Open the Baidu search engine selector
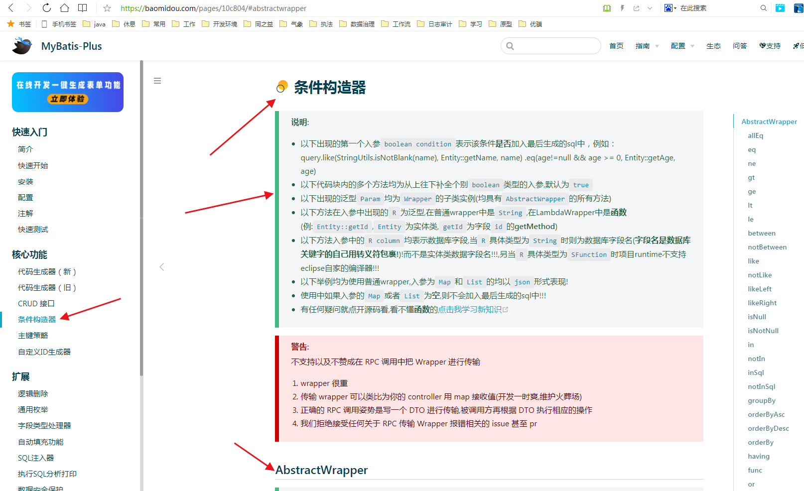 coord(670,8)
